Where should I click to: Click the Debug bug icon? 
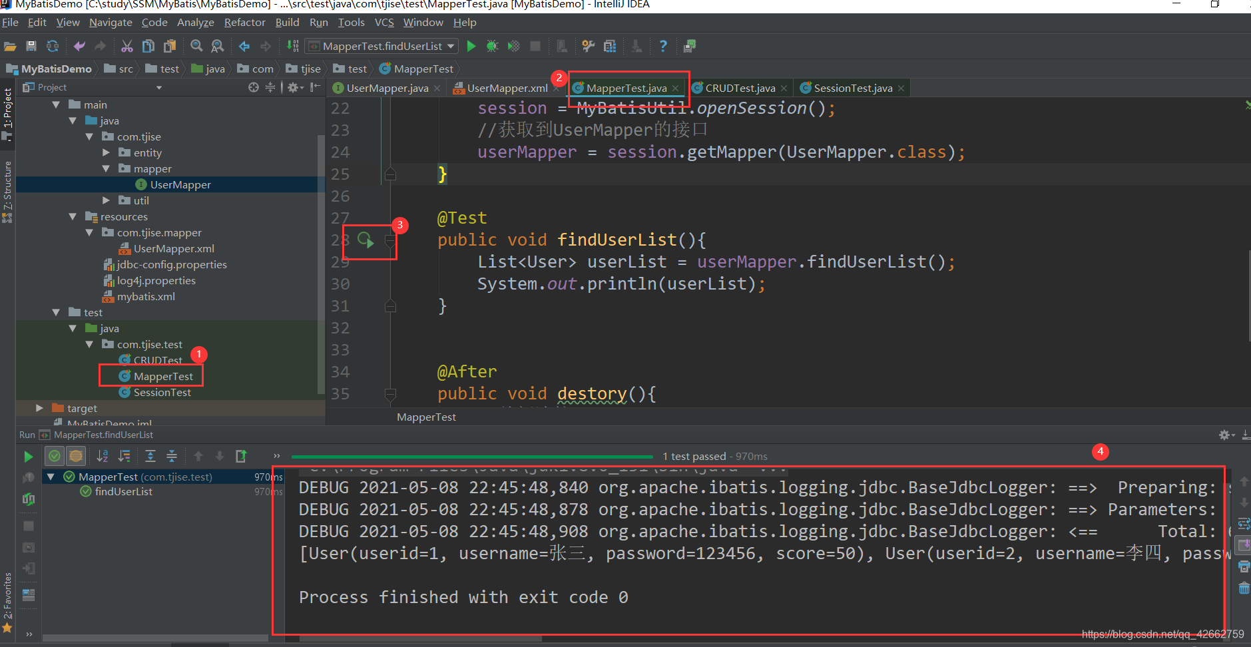[492, 46]
